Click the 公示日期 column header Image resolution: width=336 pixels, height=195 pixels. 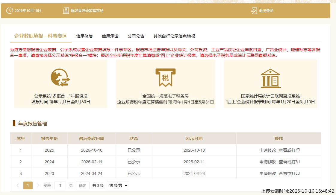pyautogui.click(x=194, y=138)
